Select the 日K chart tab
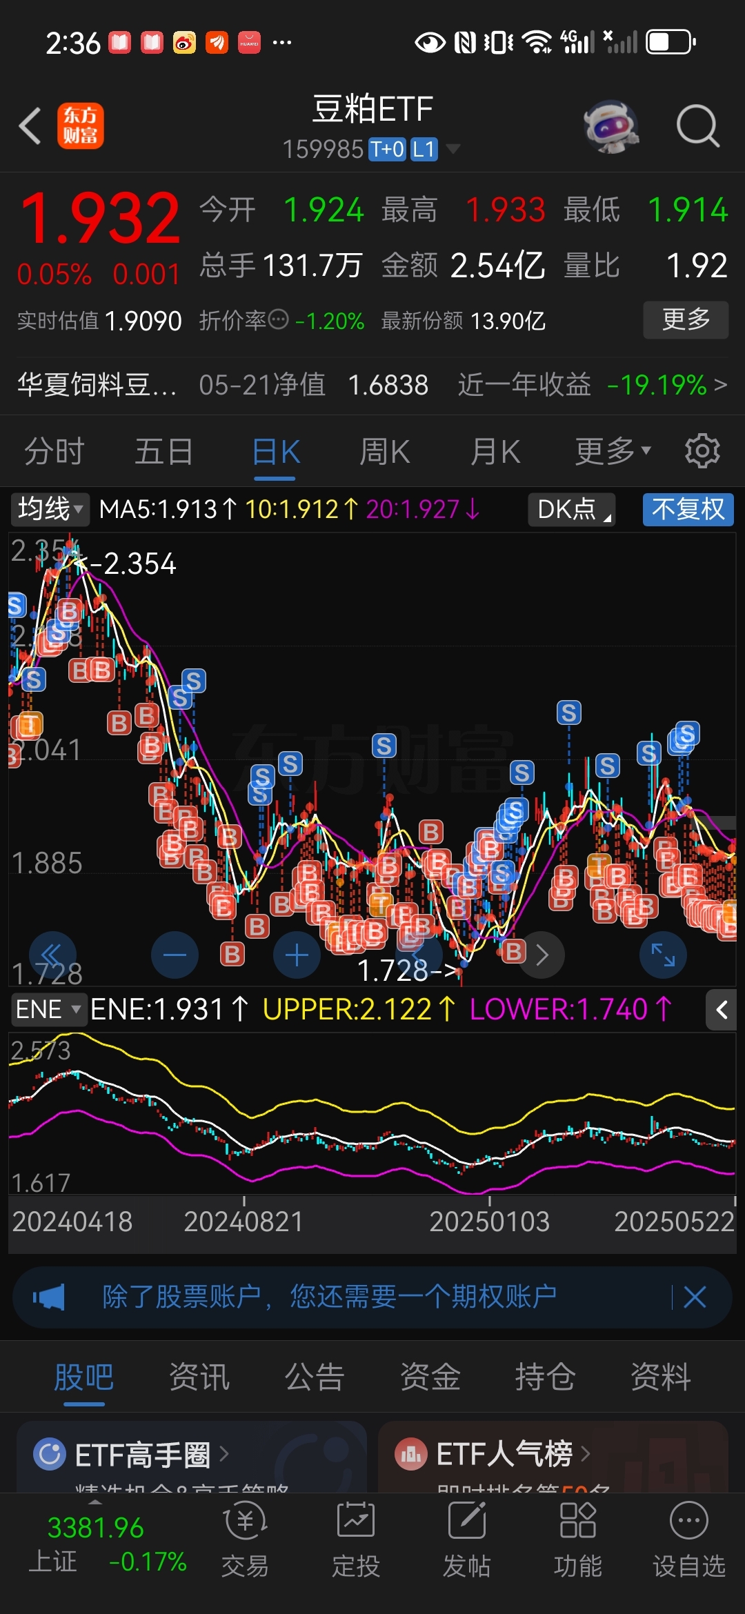This screenshot has height=1614, width=745. click(x=275, y=452)
